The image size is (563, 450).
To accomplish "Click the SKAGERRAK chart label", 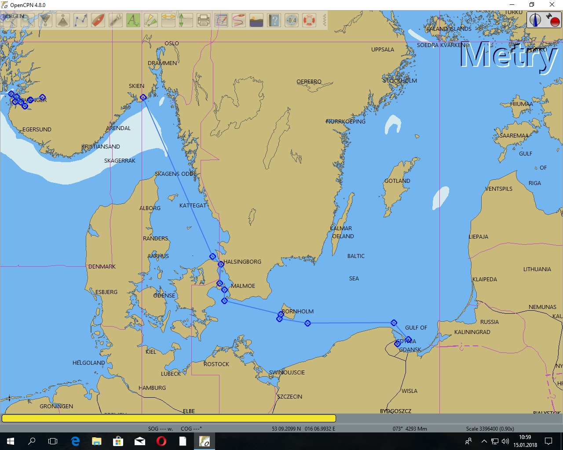I will tap(120, 161).
